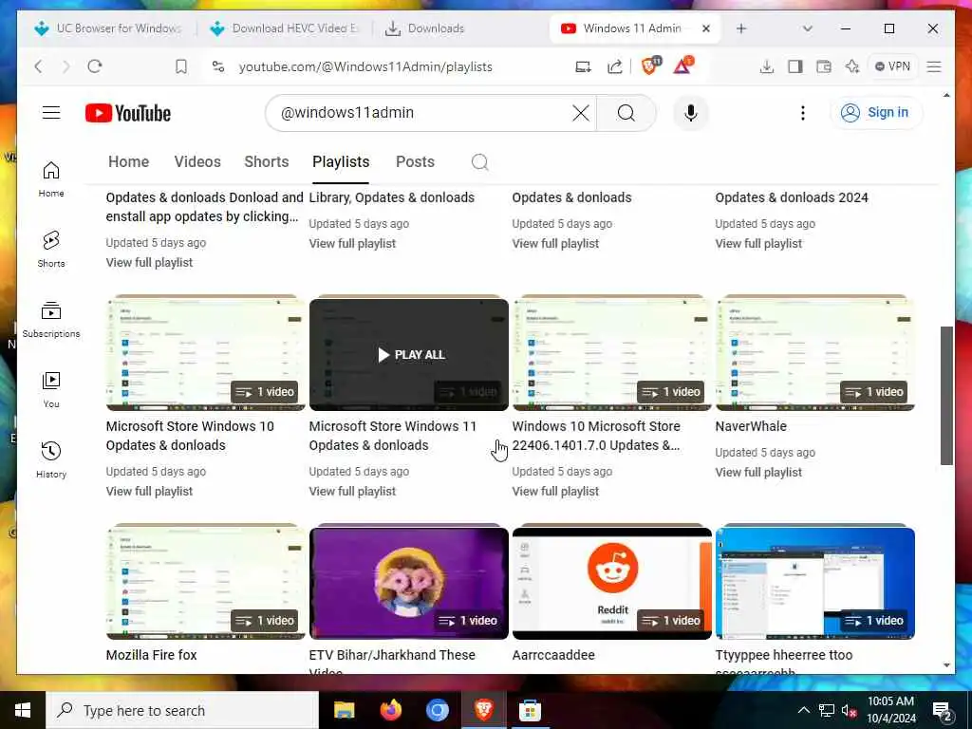Image resolution: width=972 pixels, height=729 pixels.
Task: Open Subscriptions in the YouTube sidebar
Action: (51, 319)
